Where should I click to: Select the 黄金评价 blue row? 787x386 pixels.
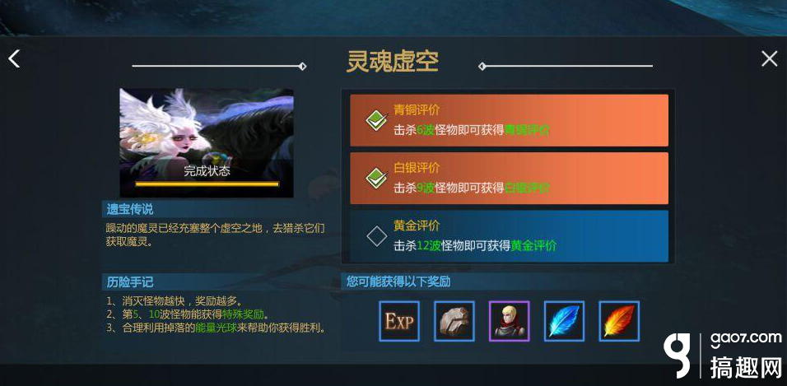(x=509, y=236)
